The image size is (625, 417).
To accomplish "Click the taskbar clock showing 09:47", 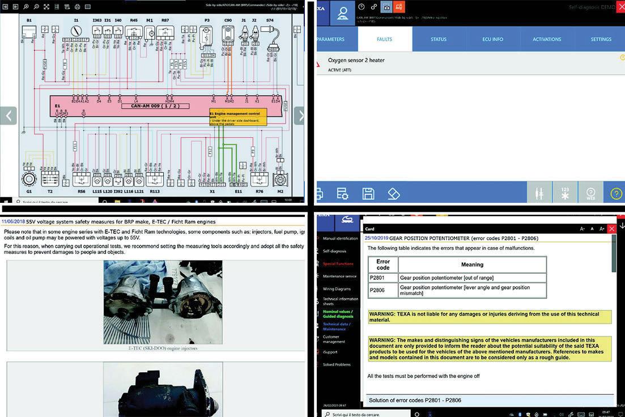I will [x=606, y=414].
